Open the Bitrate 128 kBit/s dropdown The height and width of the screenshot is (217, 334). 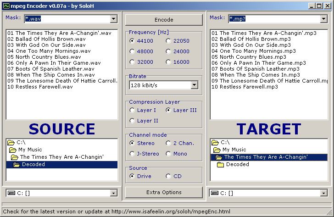click(194, 85)
